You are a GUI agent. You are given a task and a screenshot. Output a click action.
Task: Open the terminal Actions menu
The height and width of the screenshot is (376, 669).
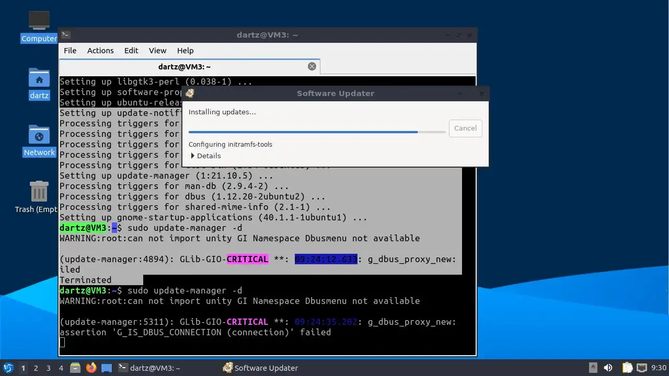(x=100, y=51)
